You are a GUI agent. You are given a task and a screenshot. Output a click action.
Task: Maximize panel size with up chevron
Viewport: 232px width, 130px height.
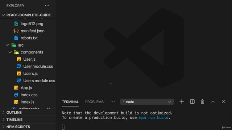213,102
